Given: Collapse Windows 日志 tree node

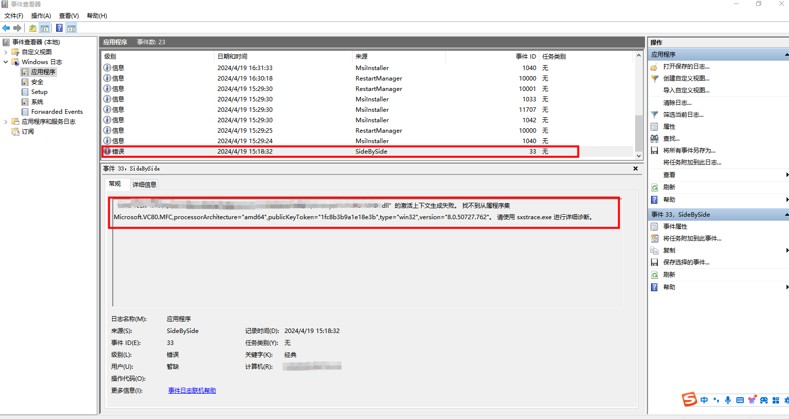Looking at the screenshot, I should point(5,62).
